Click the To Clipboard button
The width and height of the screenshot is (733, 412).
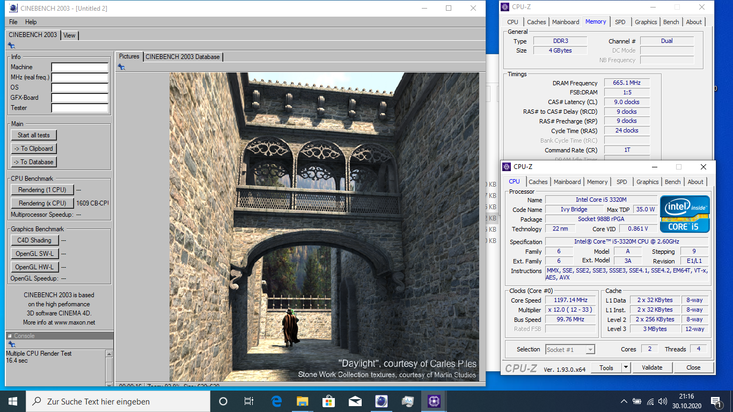tap(34, 149)
